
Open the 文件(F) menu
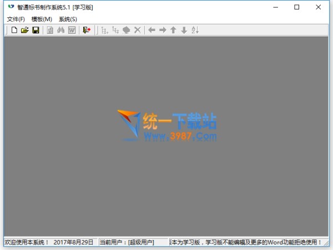16,19
